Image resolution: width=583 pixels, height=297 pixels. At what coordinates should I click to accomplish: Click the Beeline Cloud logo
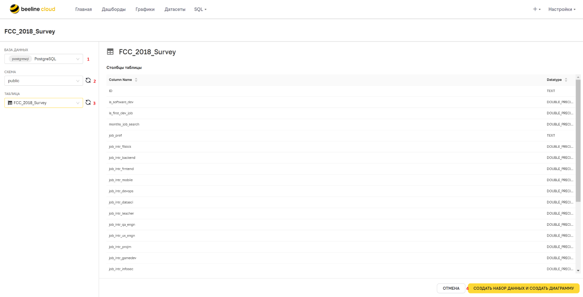tap(33, 9)
